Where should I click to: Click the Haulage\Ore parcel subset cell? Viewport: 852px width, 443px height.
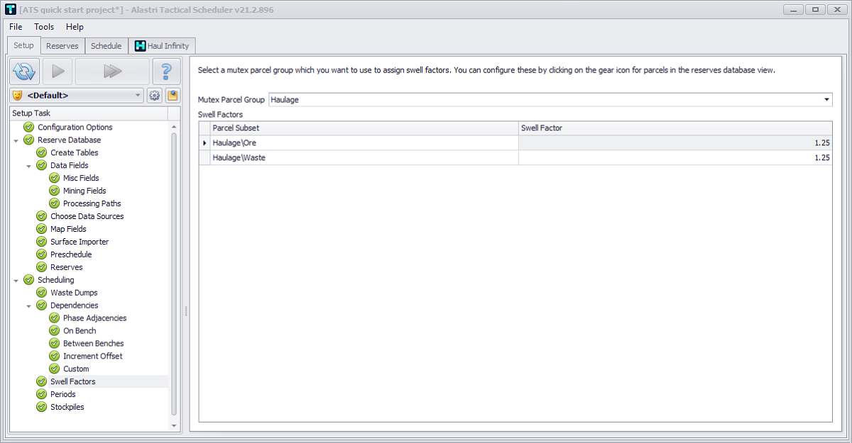coord(365,143)
